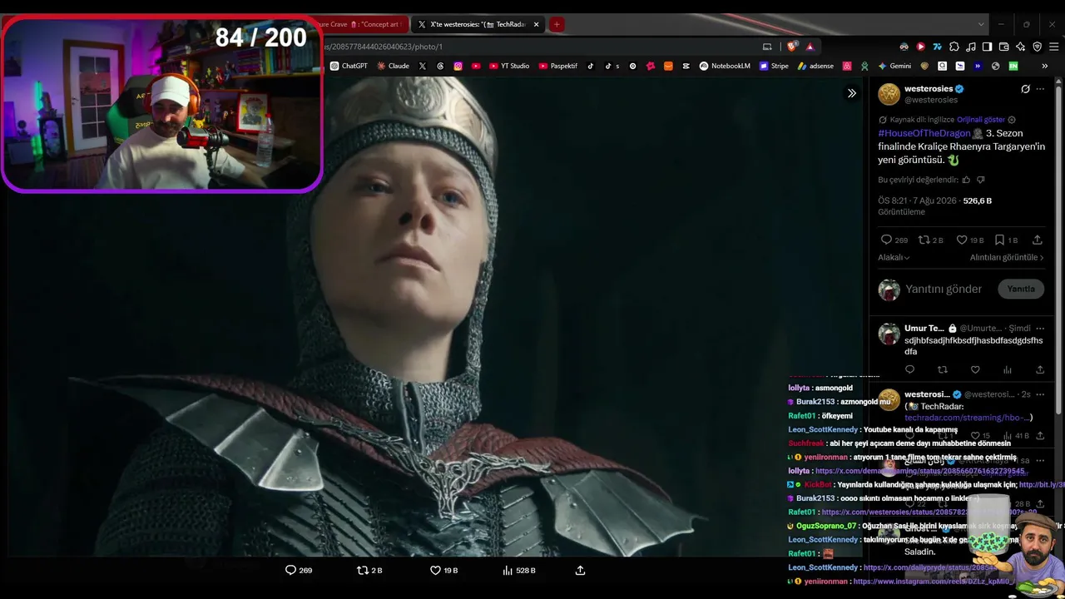Click the Rhaenyra photo to zoom

434,316
